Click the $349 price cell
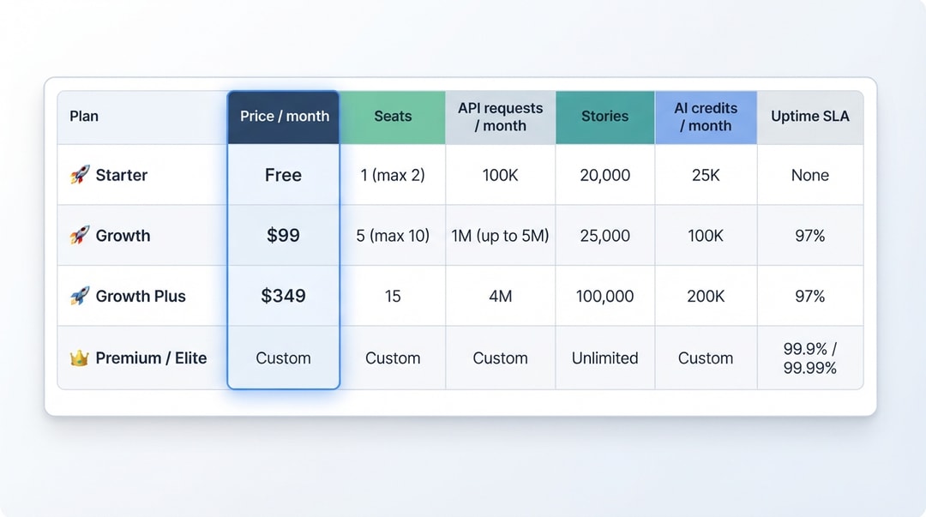 point(284,296)
